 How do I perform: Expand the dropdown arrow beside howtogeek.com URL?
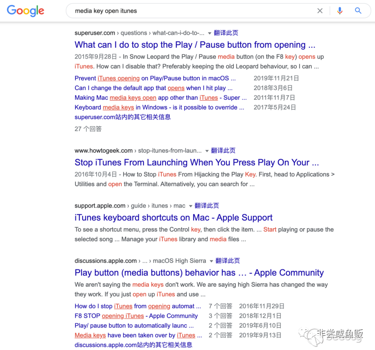tap(207, 151)
